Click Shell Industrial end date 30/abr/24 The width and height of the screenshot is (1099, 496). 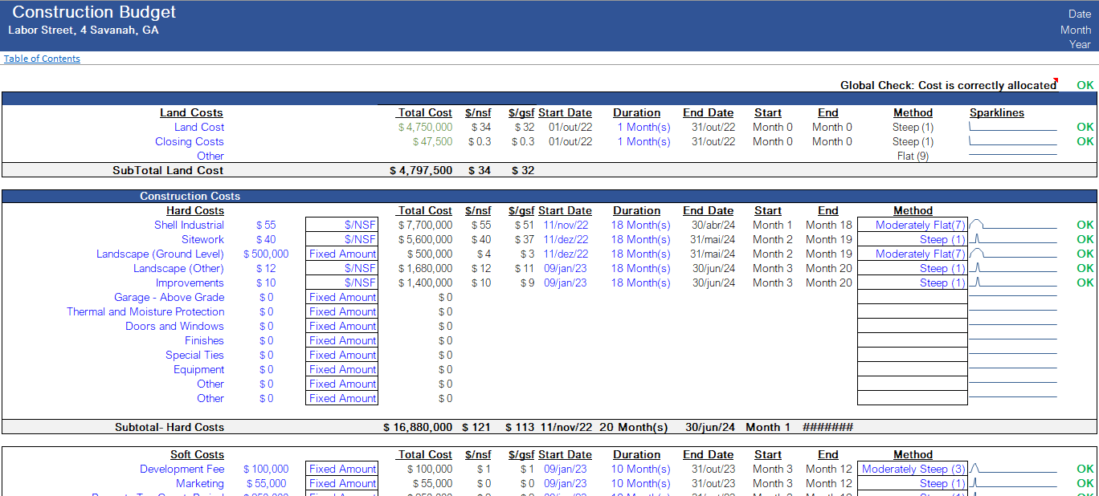pyautogui.click(x=713, y=226)
